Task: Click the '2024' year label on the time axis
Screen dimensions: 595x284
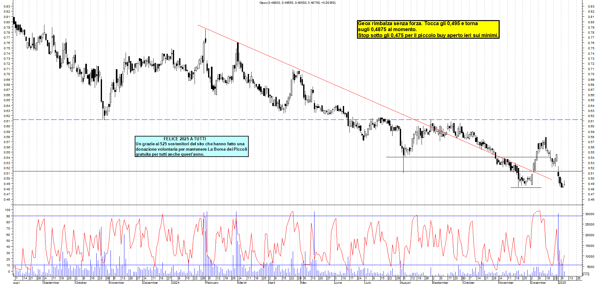Action: 175,282
